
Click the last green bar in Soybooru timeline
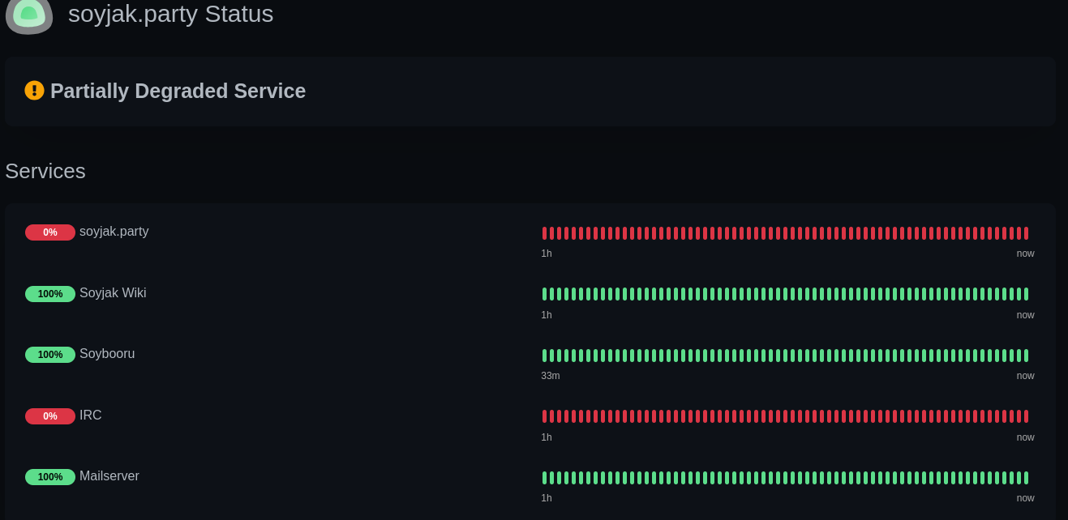1026,356
